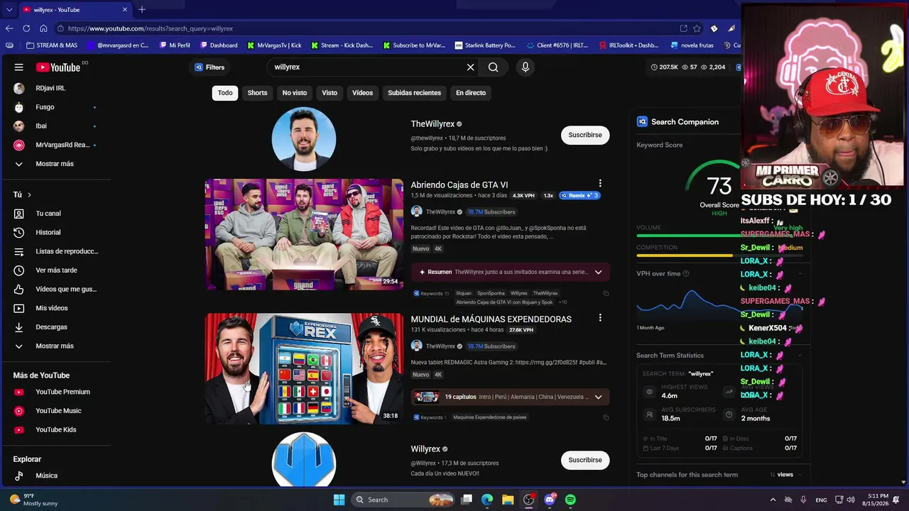Click the magnifying glass search button

click(494, 67)
